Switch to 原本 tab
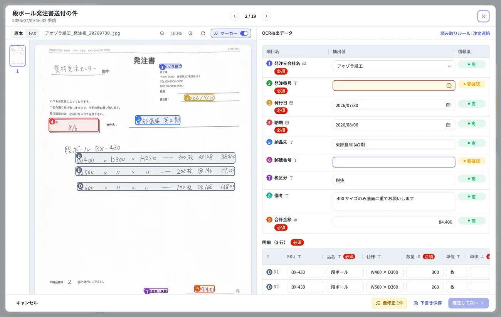The width and height of the screenshot is (501, 317). [x=18, y=33]
